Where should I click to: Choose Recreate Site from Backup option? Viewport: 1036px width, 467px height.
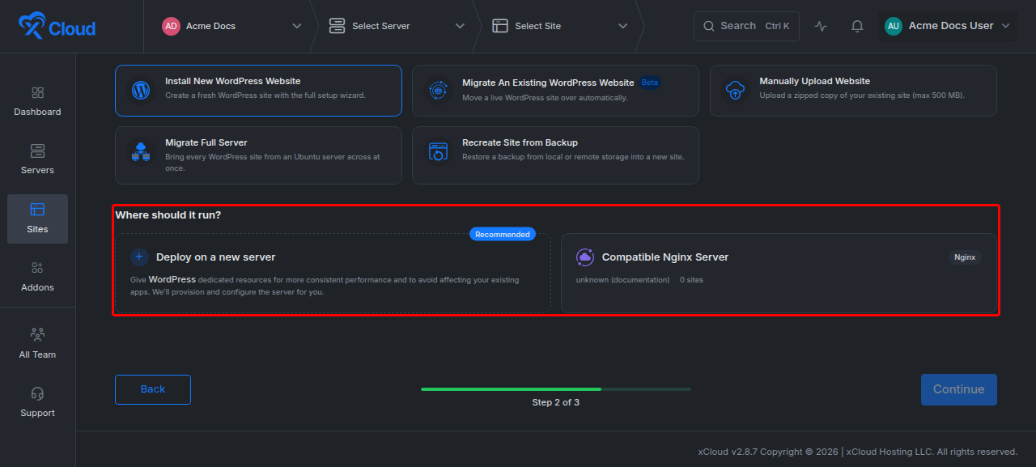click(555, 155)
